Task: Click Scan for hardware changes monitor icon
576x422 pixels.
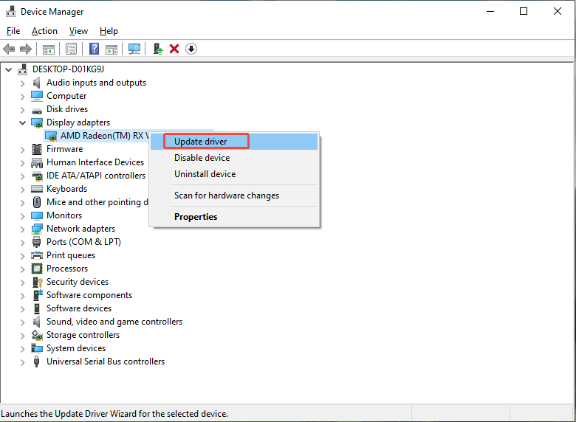Action: 134,49
